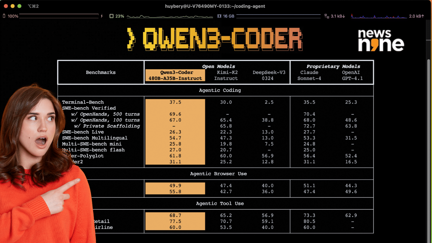Screen dimensions: 432x243
Task: Click the charging bolt icon
Action: pos(102,16)
